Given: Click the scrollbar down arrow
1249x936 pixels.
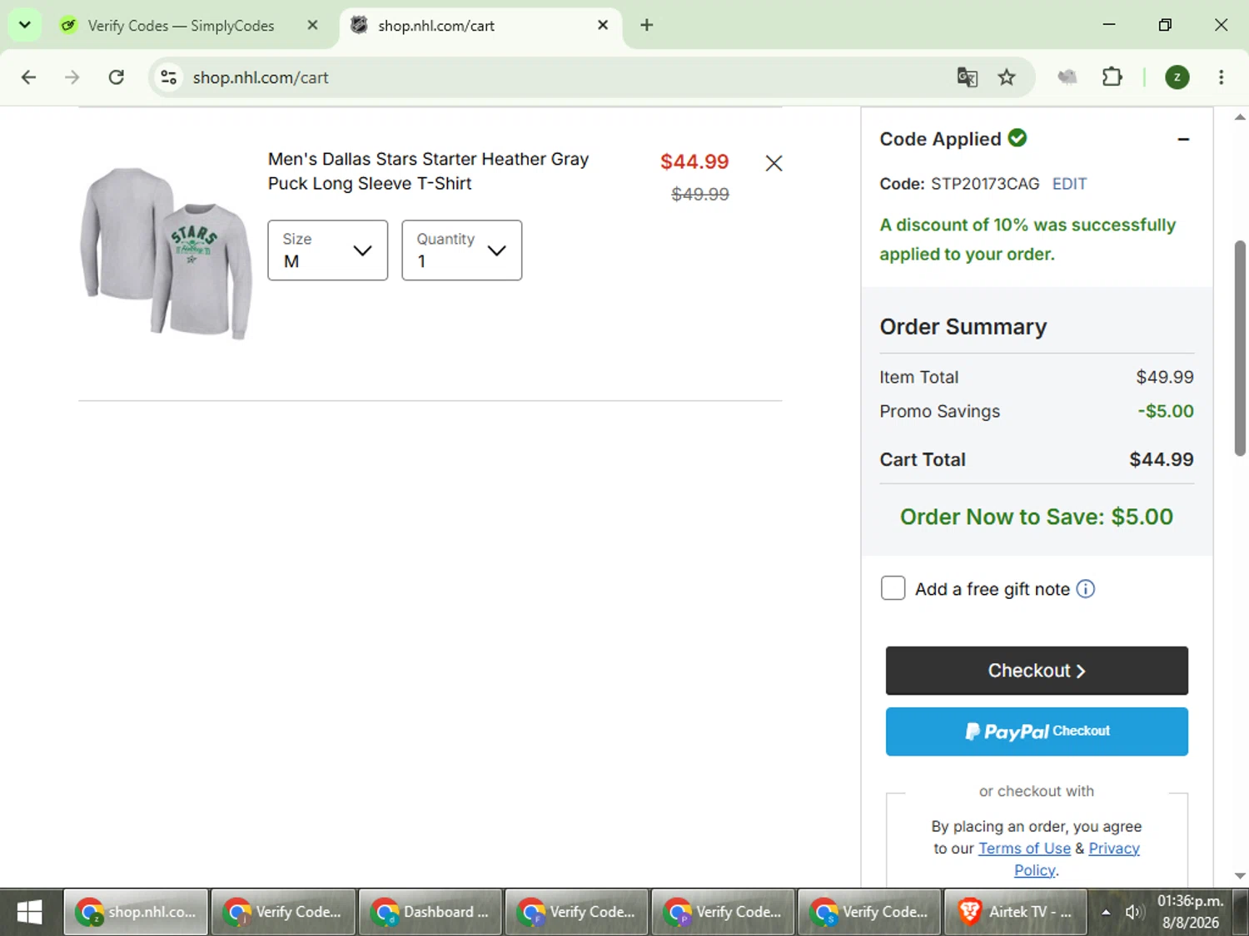Looking at the screenshot, I should point(1240,876).
